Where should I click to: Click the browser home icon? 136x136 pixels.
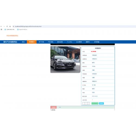coord(10,26)
